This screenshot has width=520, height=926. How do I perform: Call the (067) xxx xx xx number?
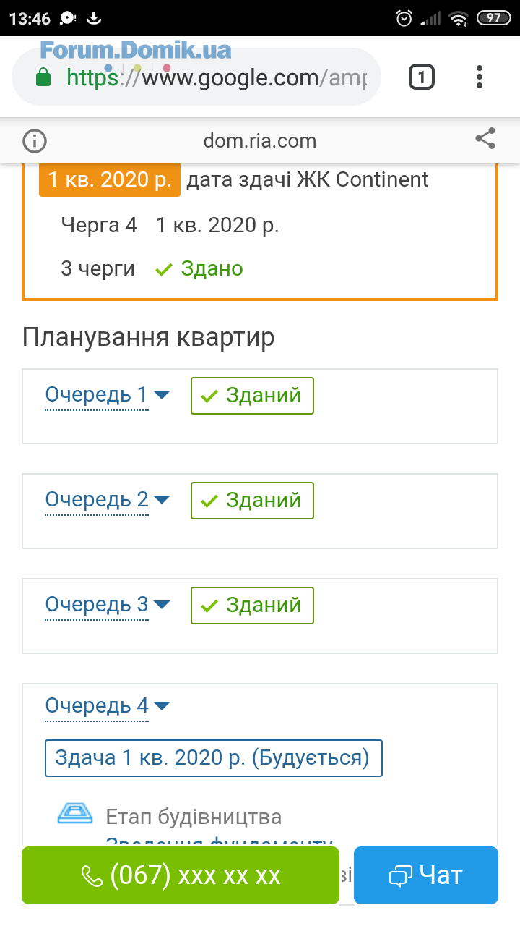point(181,875)
